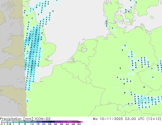This screenshot has width=162, height=125.
Task: Click the '25' legend scale label
Action: [x=50, y=124]
